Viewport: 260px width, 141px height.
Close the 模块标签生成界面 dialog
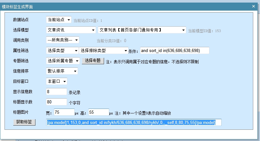point(253,6)
